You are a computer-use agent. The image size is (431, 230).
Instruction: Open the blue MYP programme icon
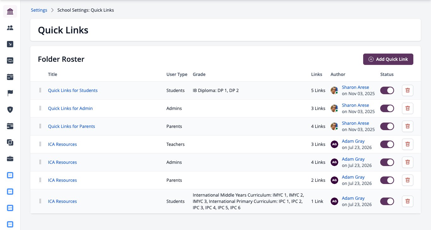click(10, 208)
